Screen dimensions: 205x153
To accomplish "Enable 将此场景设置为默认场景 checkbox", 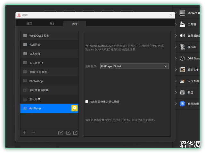I will tap(86, 102).
